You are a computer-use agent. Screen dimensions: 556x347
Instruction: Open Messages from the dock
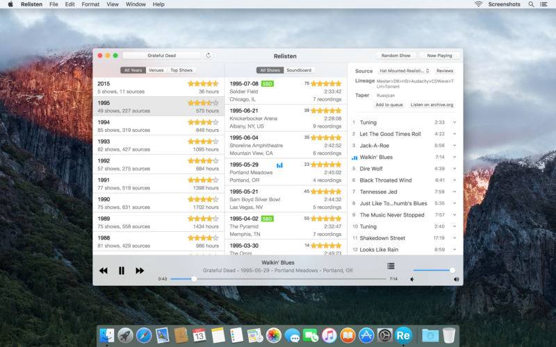pyautogui.click(x=292, y=335)
